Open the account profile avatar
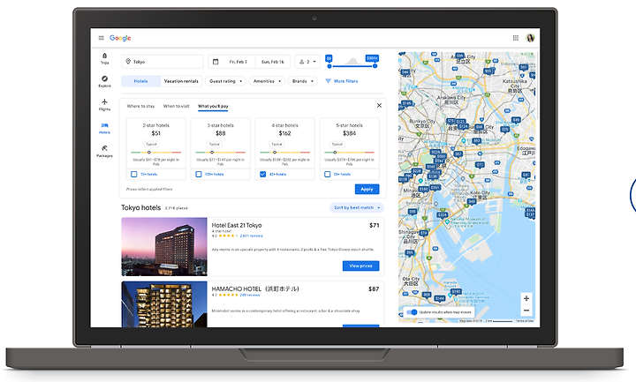 [530, 38]
